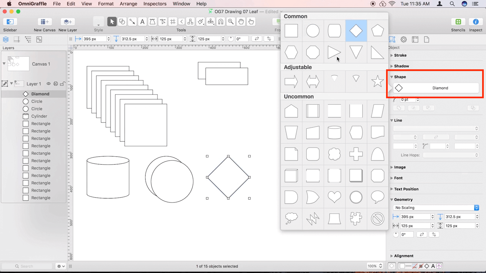Click the New Canvas button

coord(44,22)
